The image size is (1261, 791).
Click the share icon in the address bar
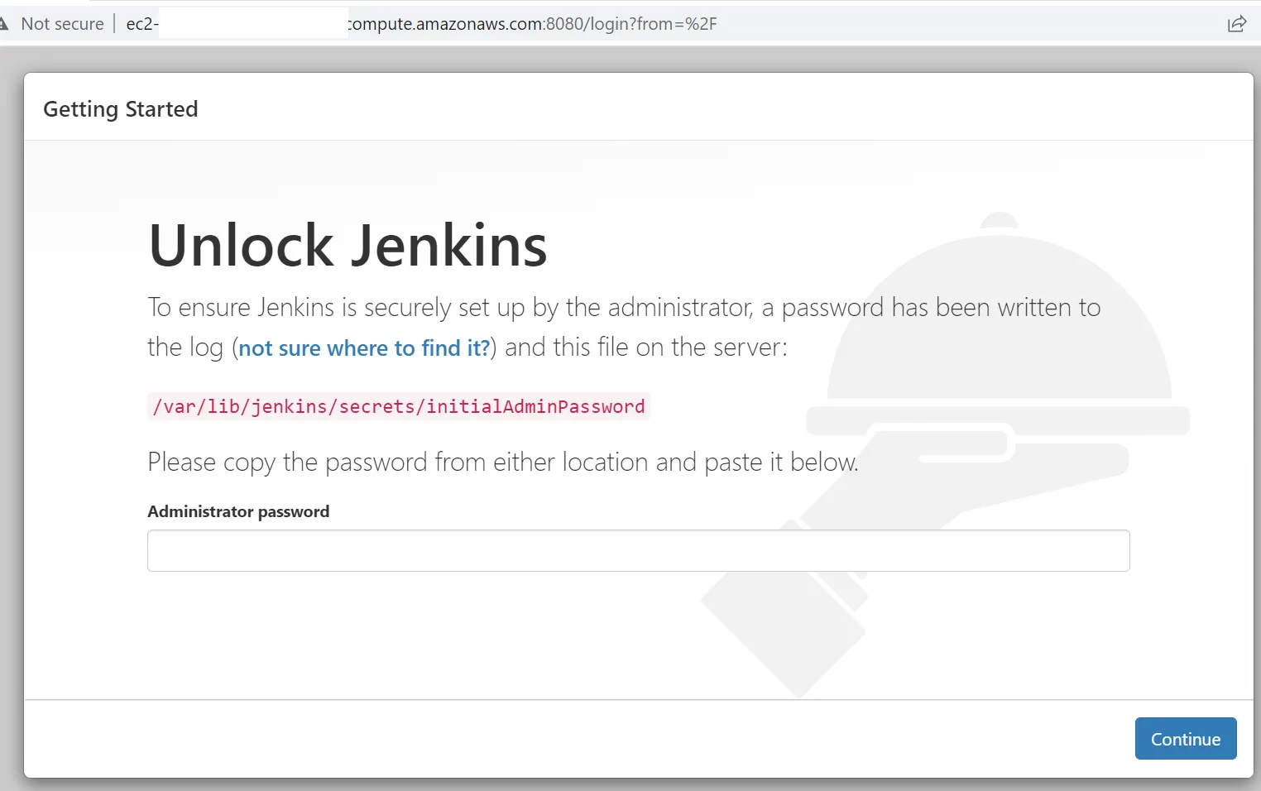1236,24
